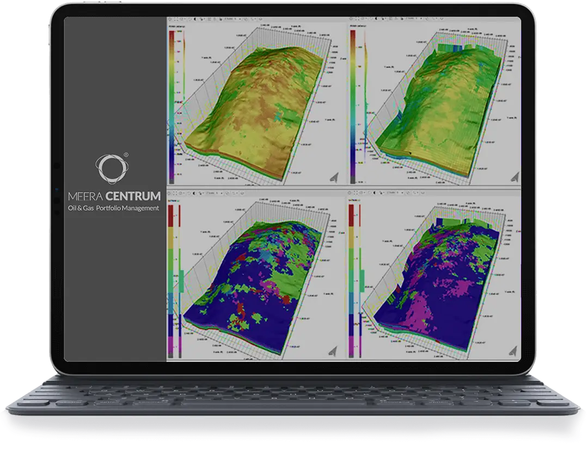Toggle the half-moon lighting icon in bottom-right toolbar

click(x=376, y=193)
